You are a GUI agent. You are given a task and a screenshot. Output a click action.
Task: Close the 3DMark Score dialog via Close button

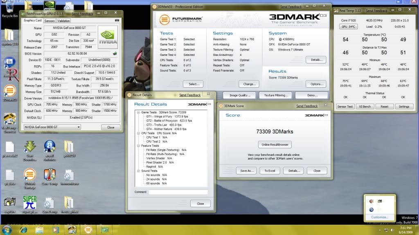click(x=317, y=171)
